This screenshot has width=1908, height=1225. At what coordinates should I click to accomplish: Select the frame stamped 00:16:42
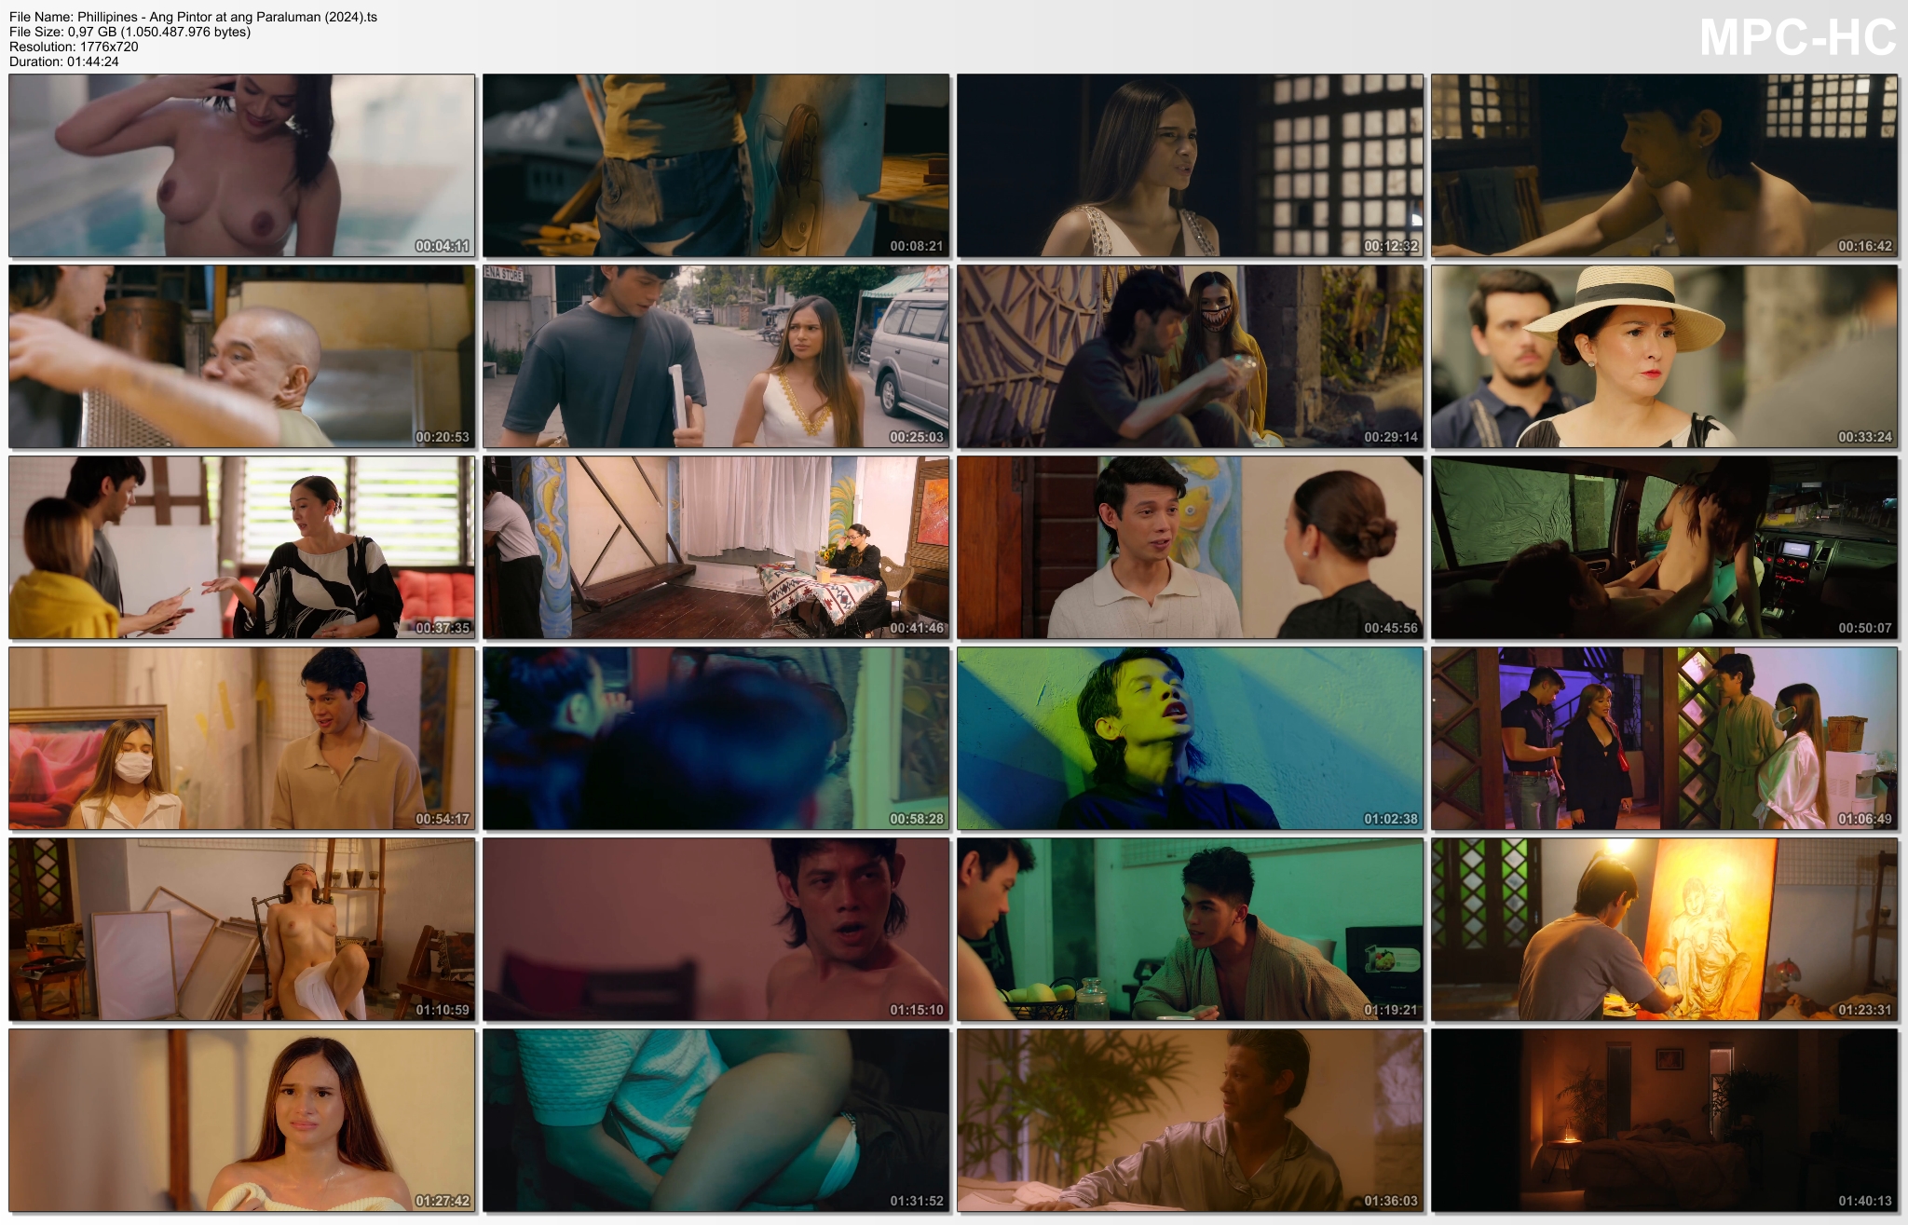click(x=1664, y=165)
